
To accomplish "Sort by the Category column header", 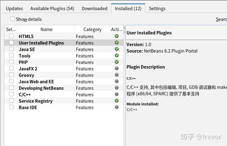I will pos(92,30).
